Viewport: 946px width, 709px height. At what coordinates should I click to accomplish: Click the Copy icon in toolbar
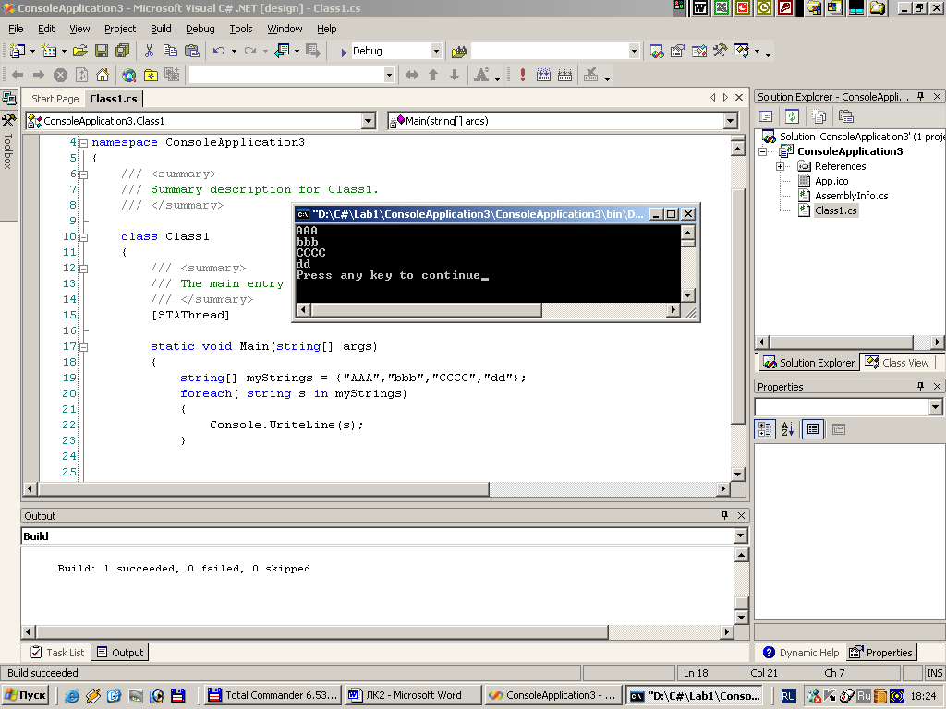[170, 52]
